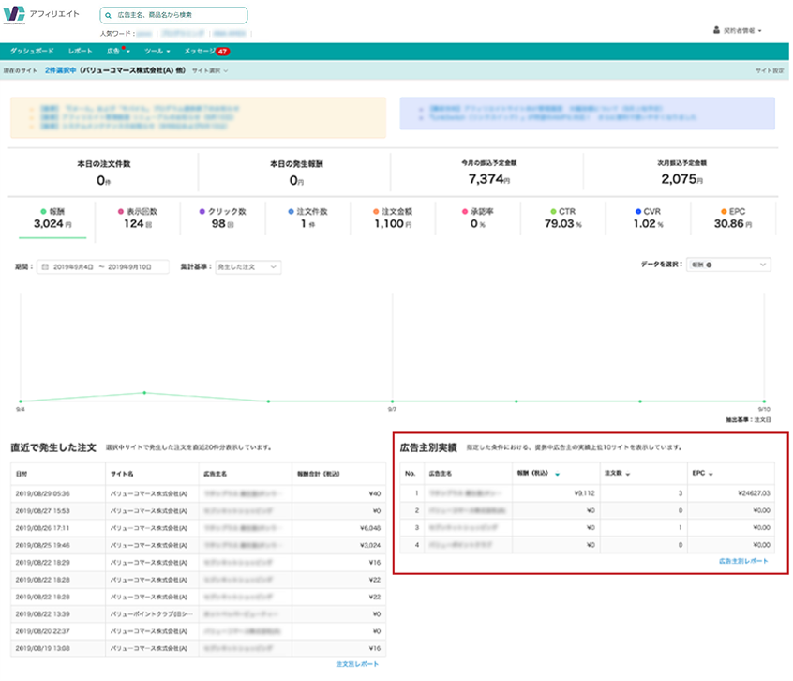Select the 承認率 metric tab

click(477, 219)
